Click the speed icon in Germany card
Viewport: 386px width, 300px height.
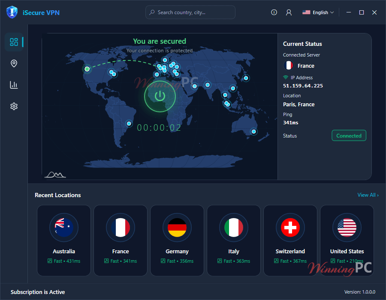point(163,261)
